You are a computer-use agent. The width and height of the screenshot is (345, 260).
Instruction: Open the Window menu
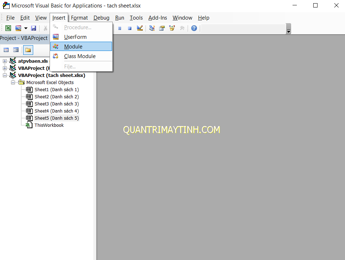[x=182, y=18]
